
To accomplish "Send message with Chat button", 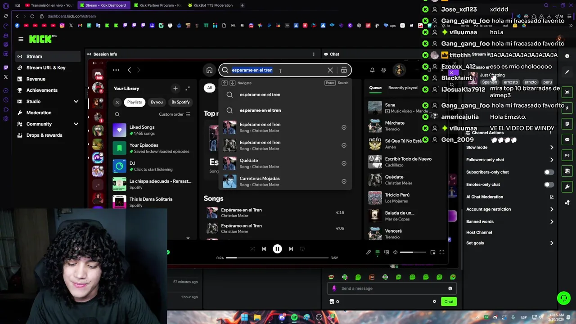I will pos(449,301).
